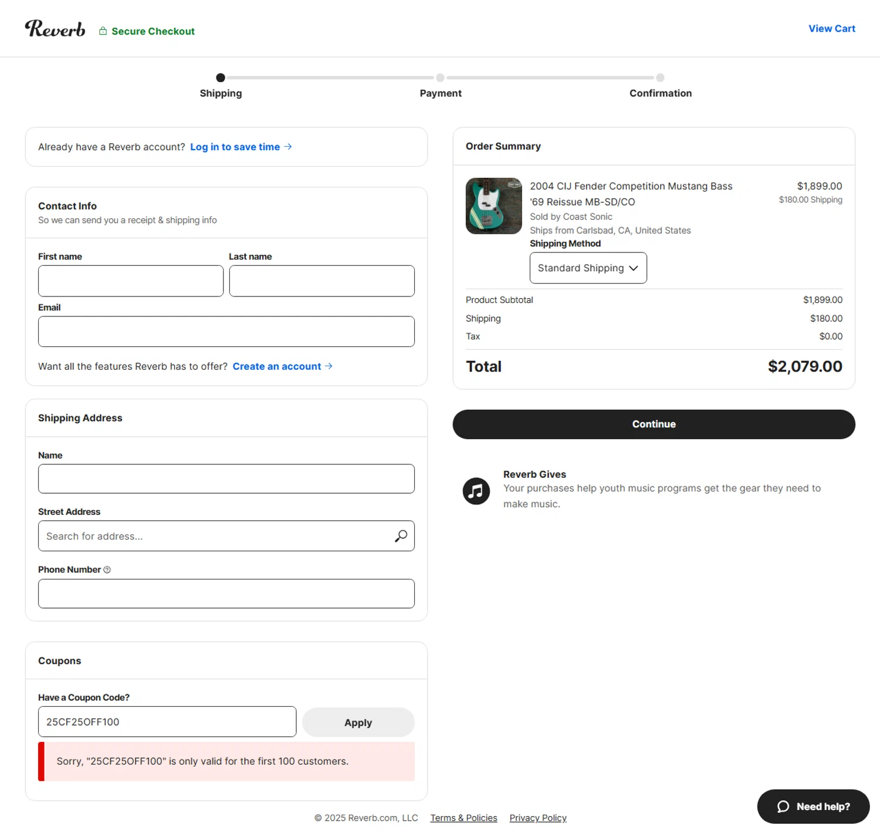Screen dimensions: 880x833
Task: Click the Reverb Gives music note icon
Action: point(476,491)
